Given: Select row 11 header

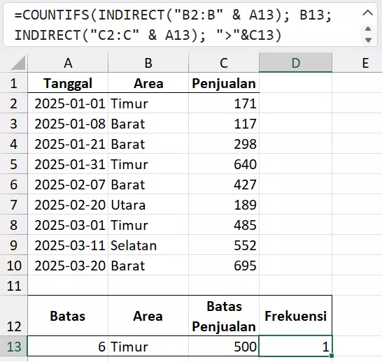Looking at the screenshot, I should click(x=14, y=286).
